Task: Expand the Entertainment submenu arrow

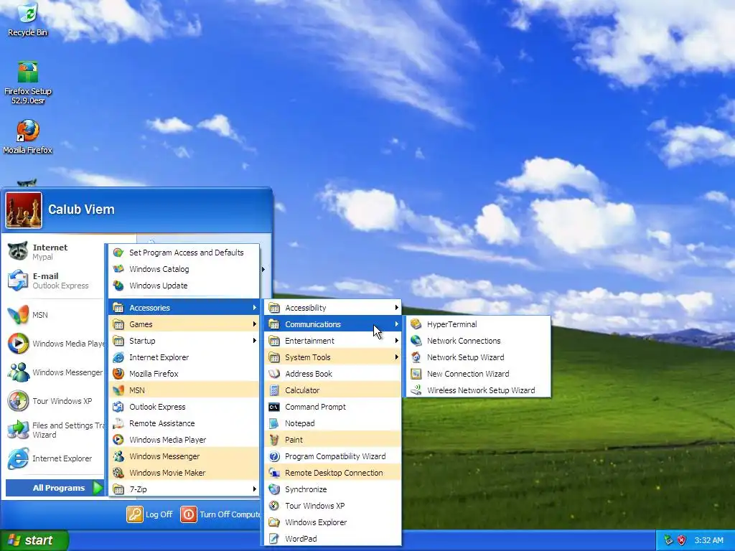Action: [396, 341]
